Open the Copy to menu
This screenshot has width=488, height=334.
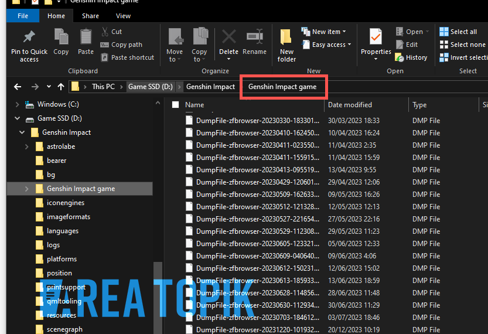tap(199, 45)
